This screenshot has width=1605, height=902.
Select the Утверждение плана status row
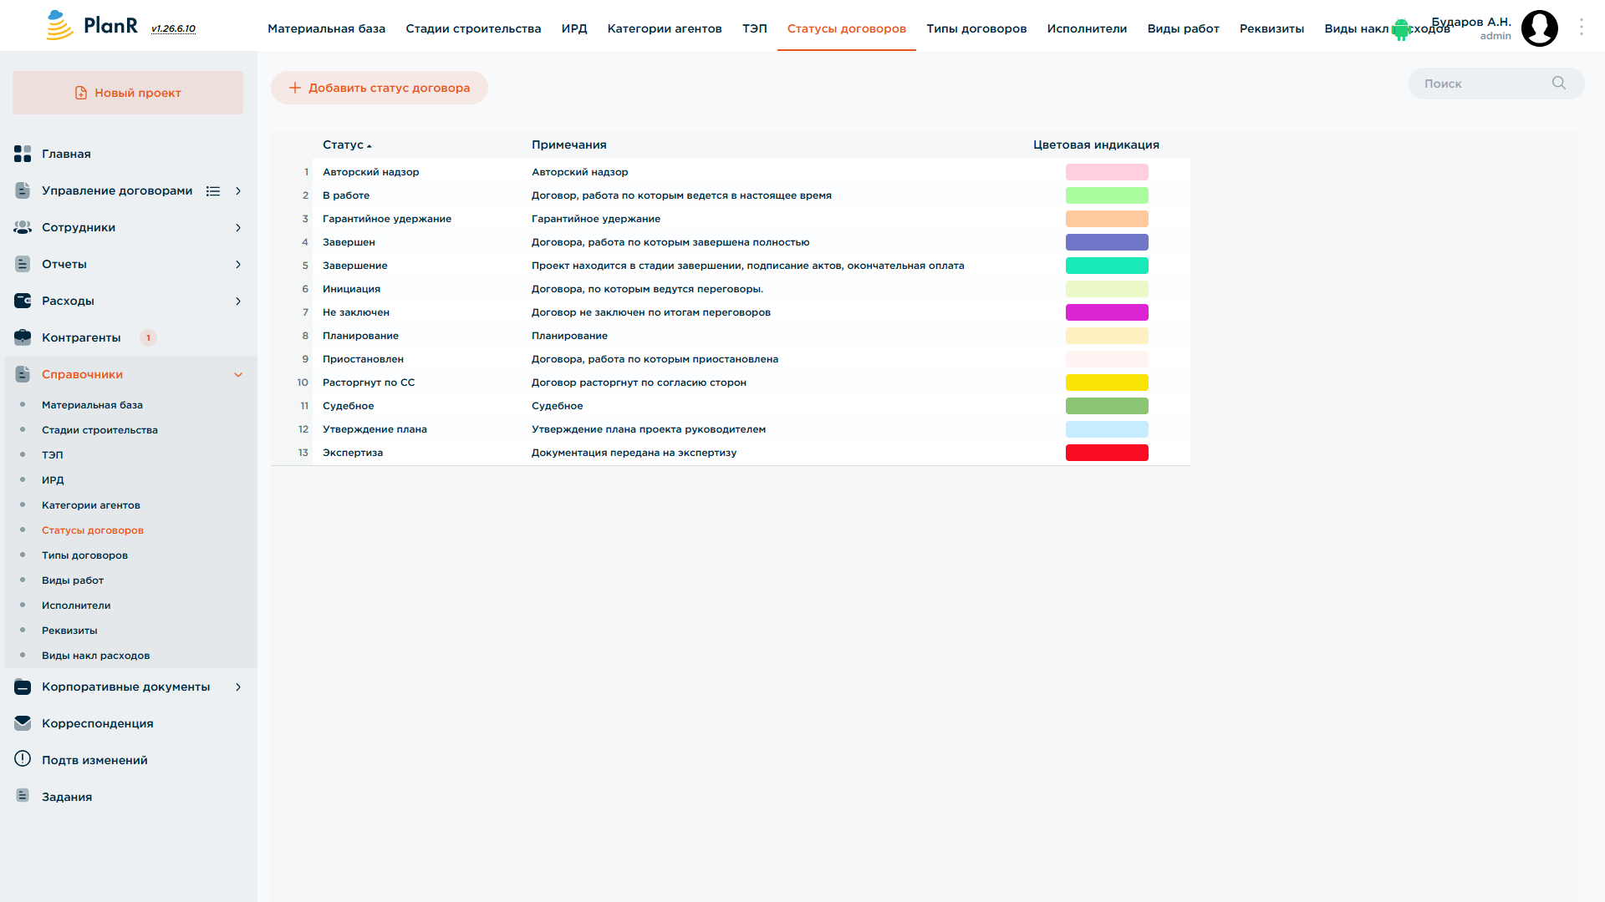tap(731, 429)
